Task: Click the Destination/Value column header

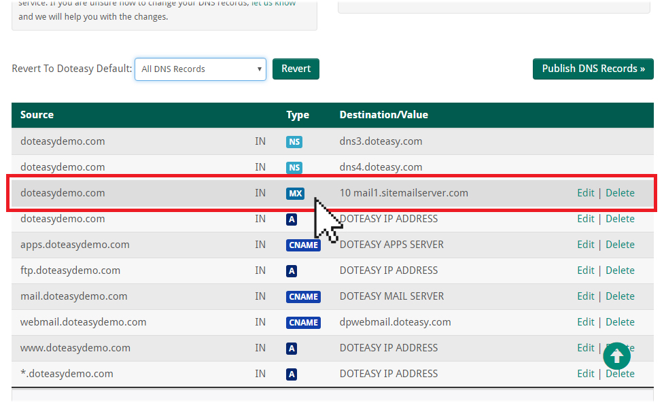Action: [x=384, y=115]
